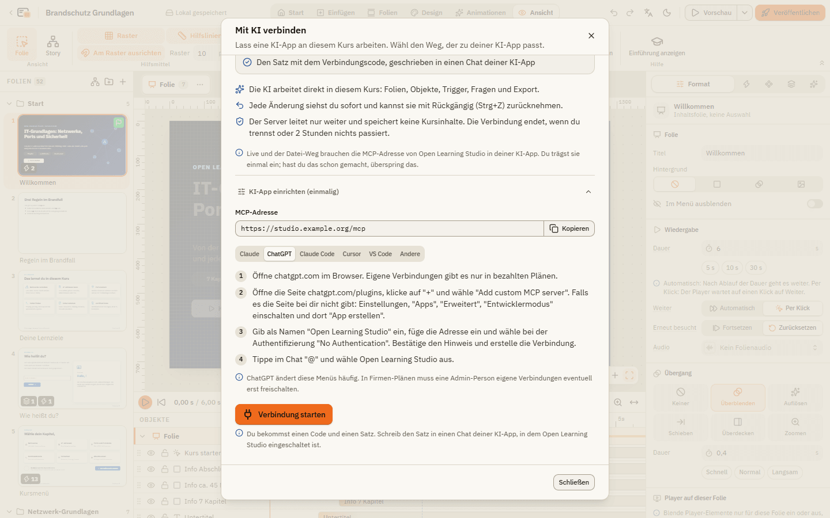Open the VS Code setup tab
The width and height of the screenshot is (830, 518).
380,254
